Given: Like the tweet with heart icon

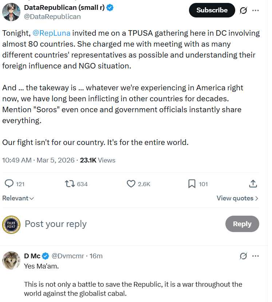Looking at the screenshot, I should pos(131,184).
